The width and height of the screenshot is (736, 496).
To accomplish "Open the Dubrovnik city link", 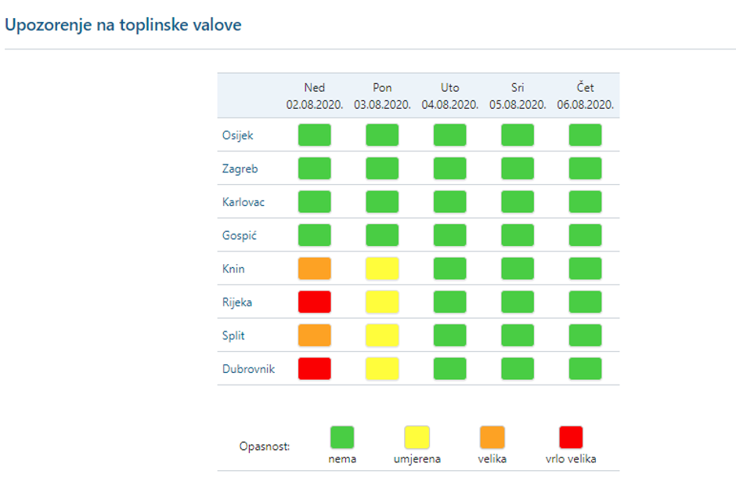I will coord(247,368).
